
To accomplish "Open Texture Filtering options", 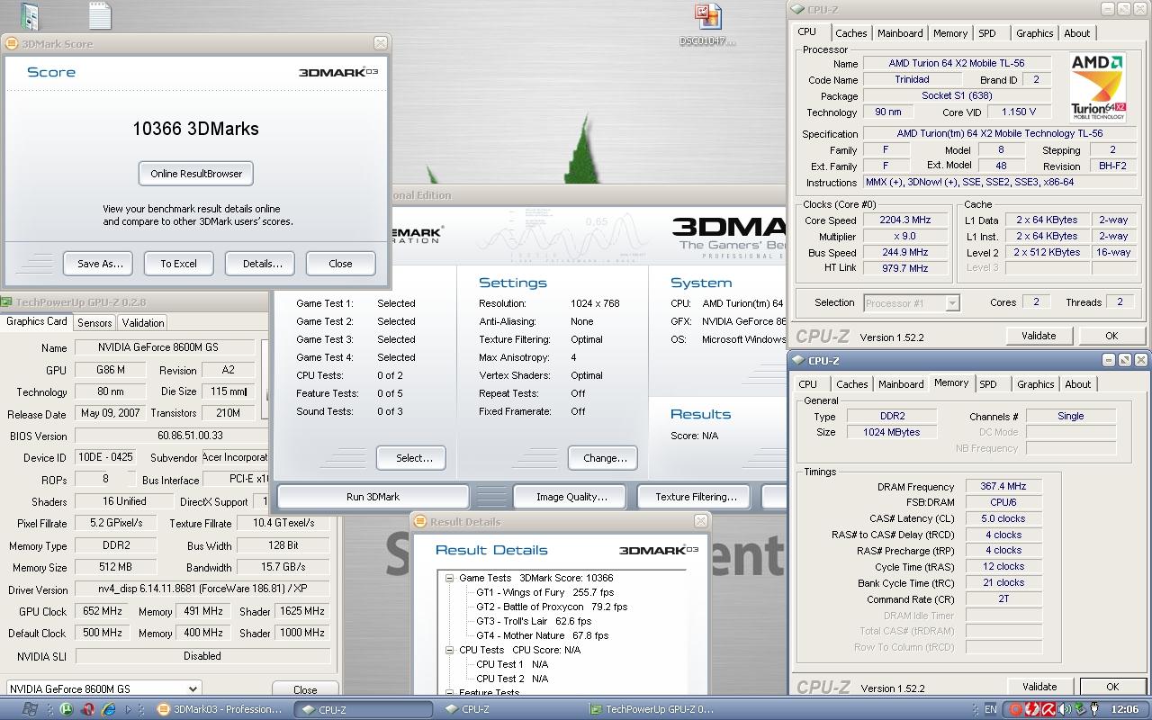I will pyautogui.click(x=696, y=497).
